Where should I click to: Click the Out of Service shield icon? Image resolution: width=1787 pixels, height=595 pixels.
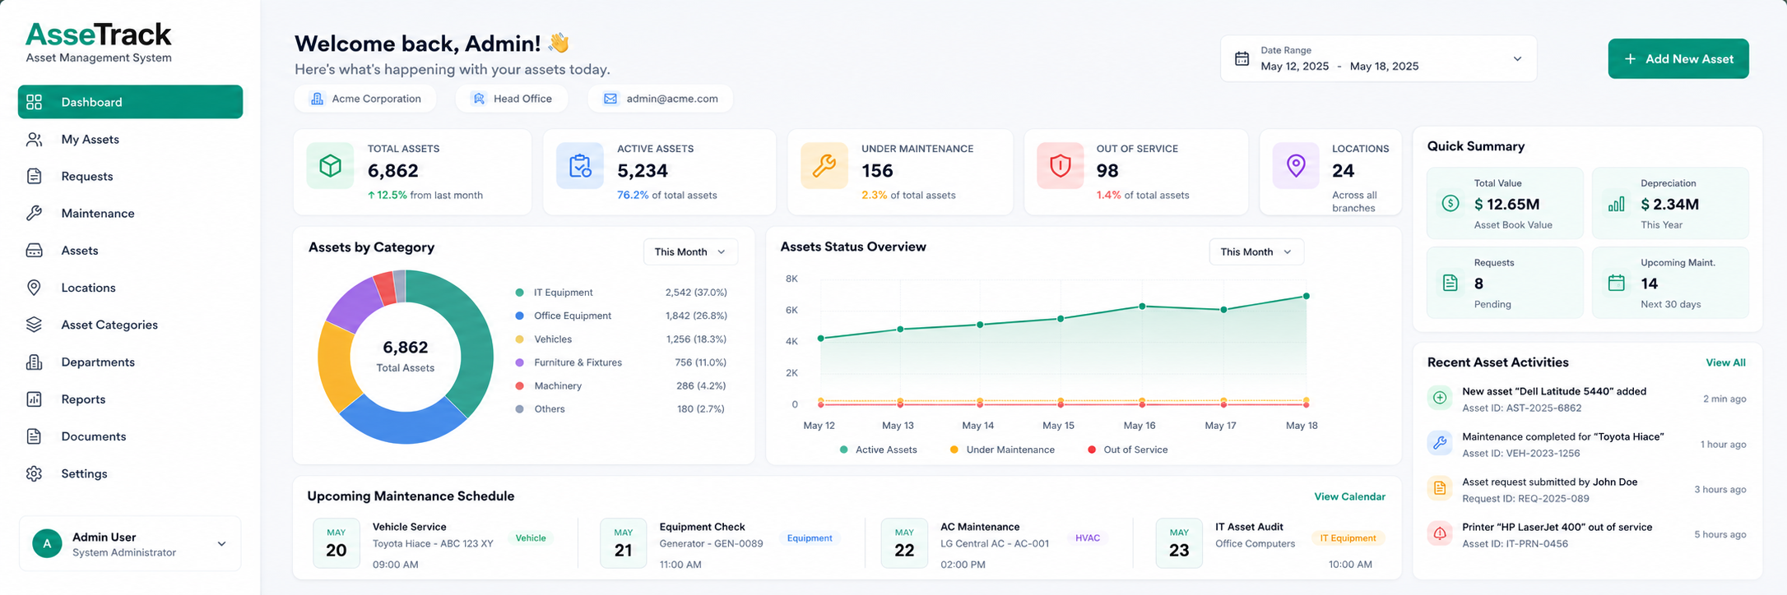[x=1060, y=166]
